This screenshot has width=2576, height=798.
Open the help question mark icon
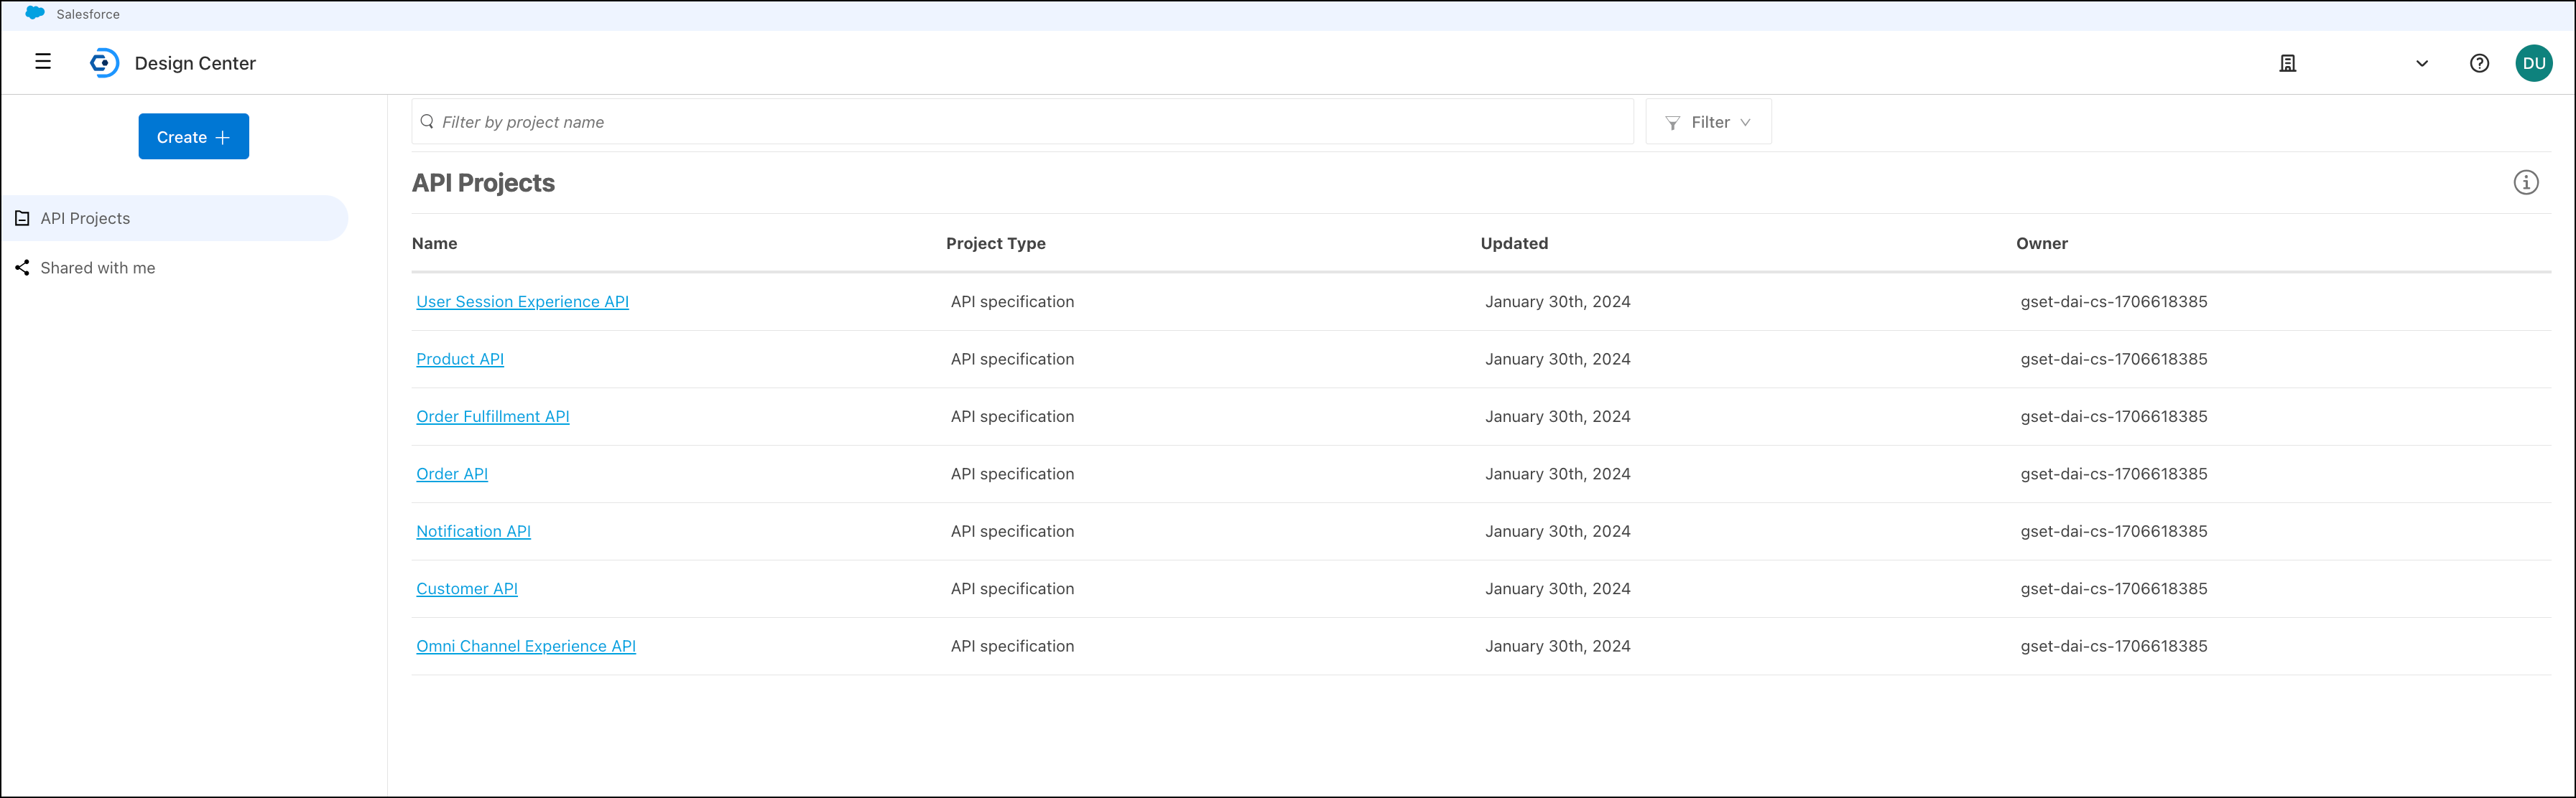(2479, 63)
